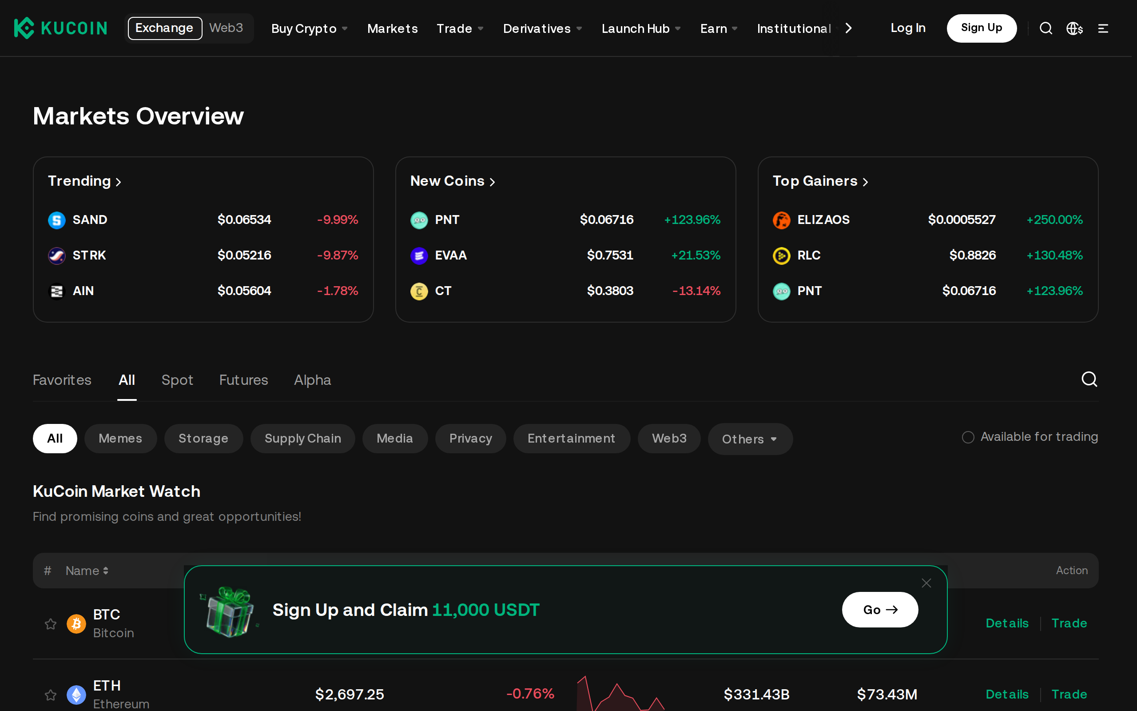Image resolution: width=1137 pixels, height=711 pixels.
Task: Expand the Buy Crypto menu
Action: tap(310, 29)
